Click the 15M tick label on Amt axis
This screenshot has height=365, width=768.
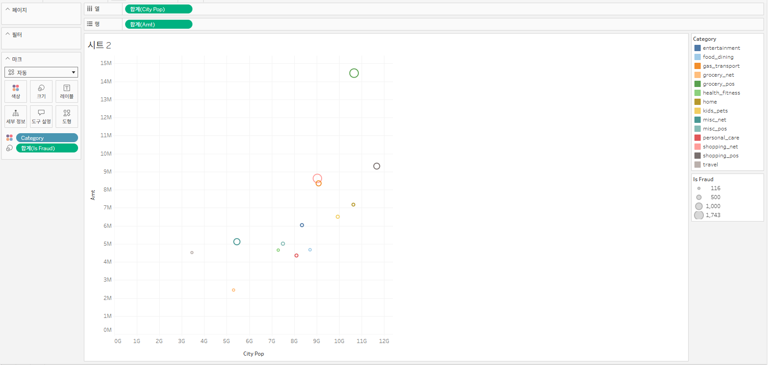pyautogui.click(x=106, y=63)
